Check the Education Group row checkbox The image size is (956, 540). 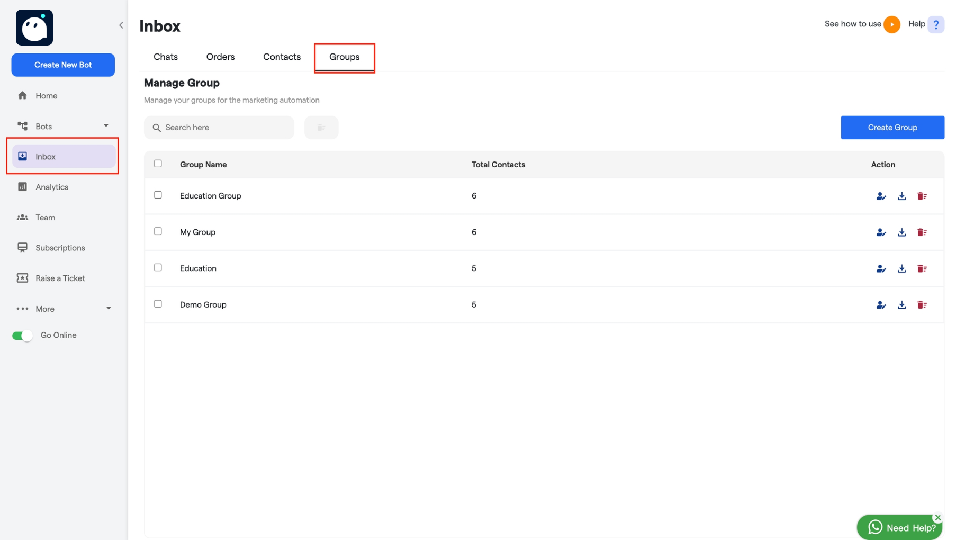158,195
